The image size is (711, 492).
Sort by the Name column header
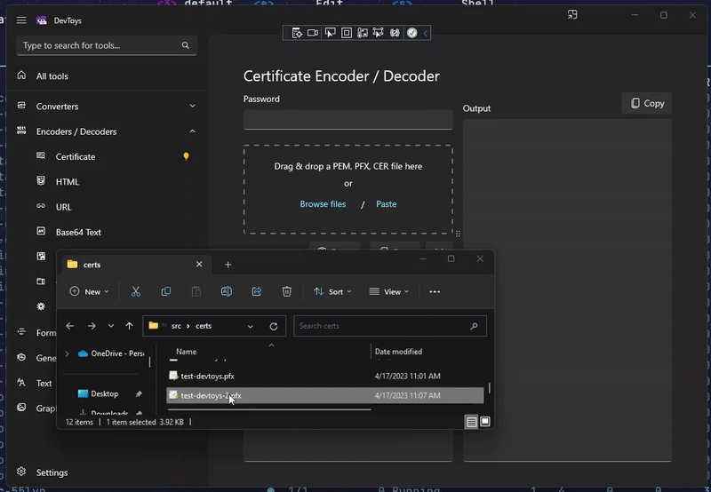(186, 352)
